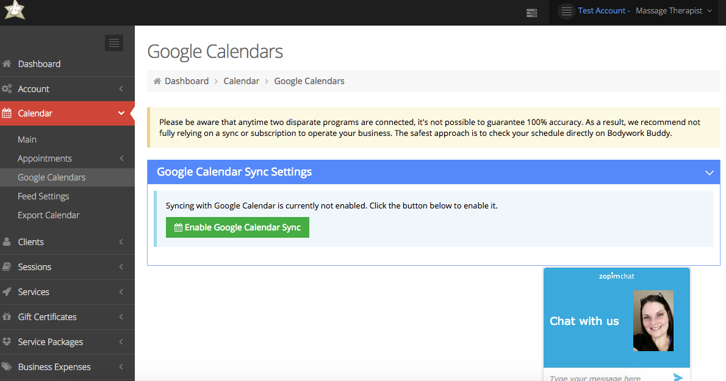Viewport: 726px width, 381px height.
Task: Click the panel-list icon in the top bar
Action: (x=531, y=12)
